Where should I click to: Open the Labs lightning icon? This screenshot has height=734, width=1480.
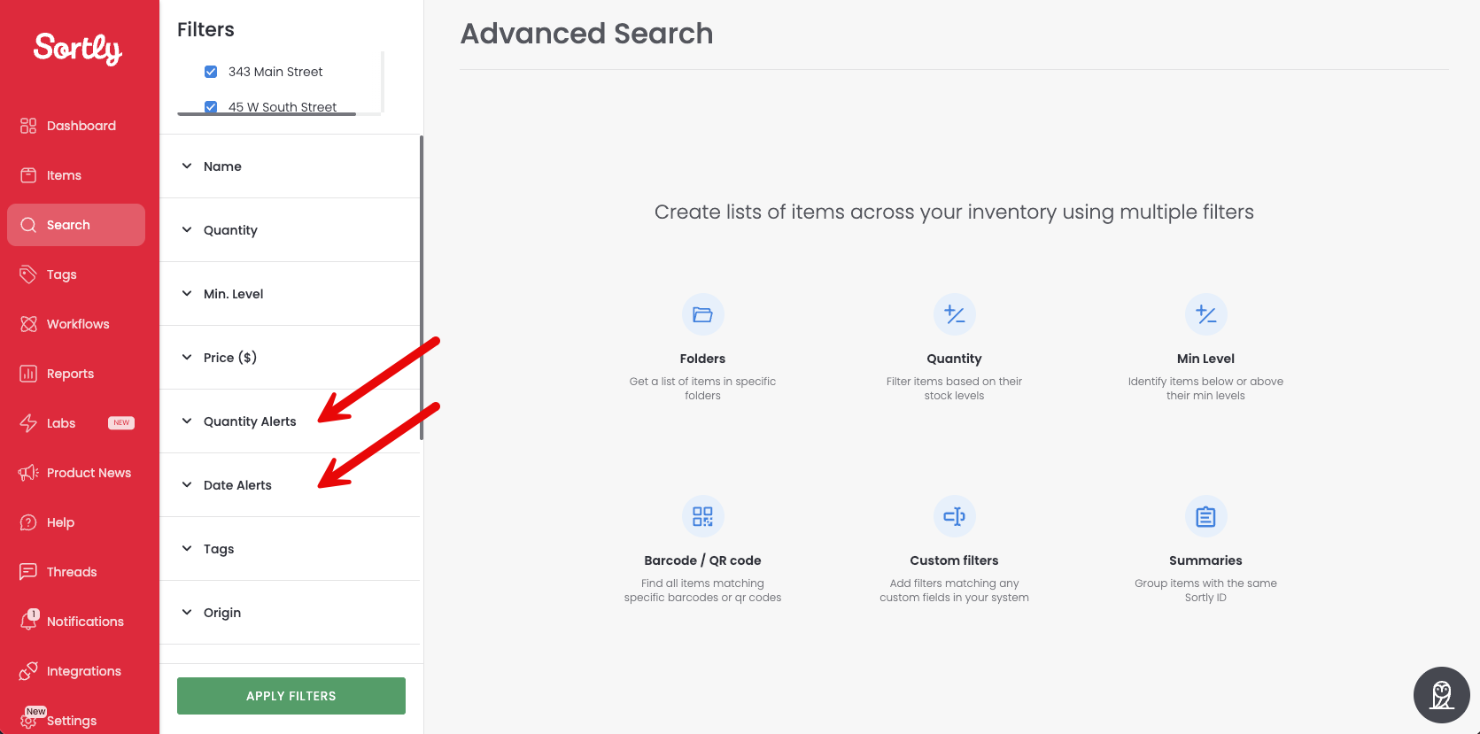[28, 423]
